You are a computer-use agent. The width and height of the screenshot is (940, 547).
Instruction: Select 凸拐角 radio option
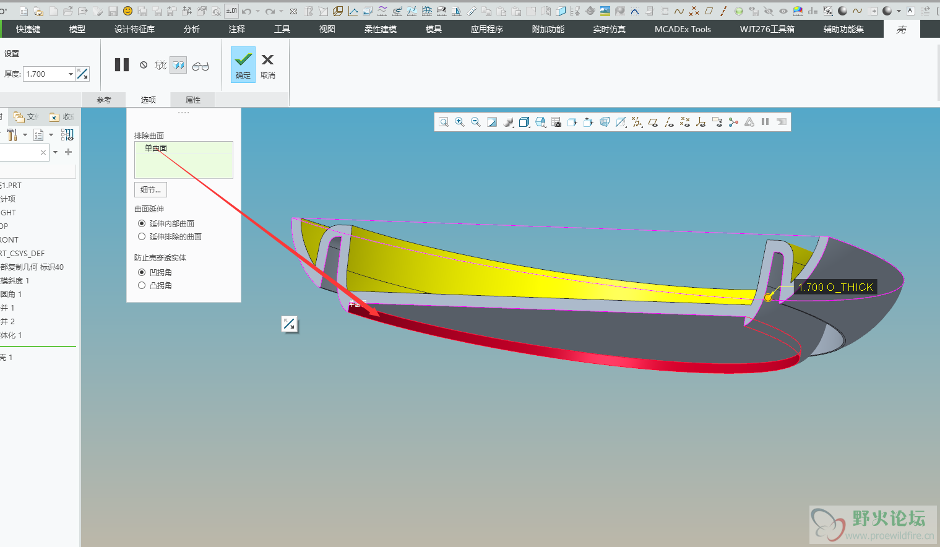click(142, 285)
